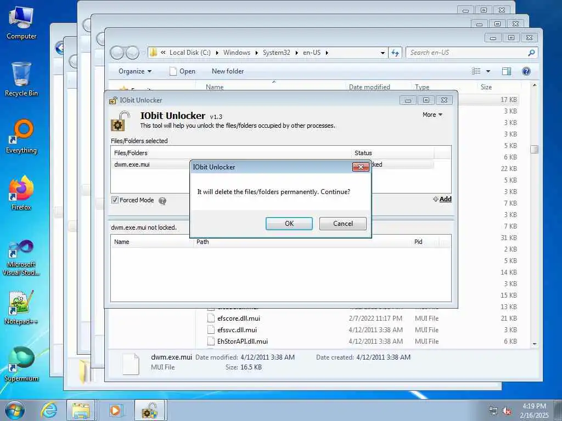Close the IObit Unlocker confirmation dialog
562x421 pixels.
[361, 167]
